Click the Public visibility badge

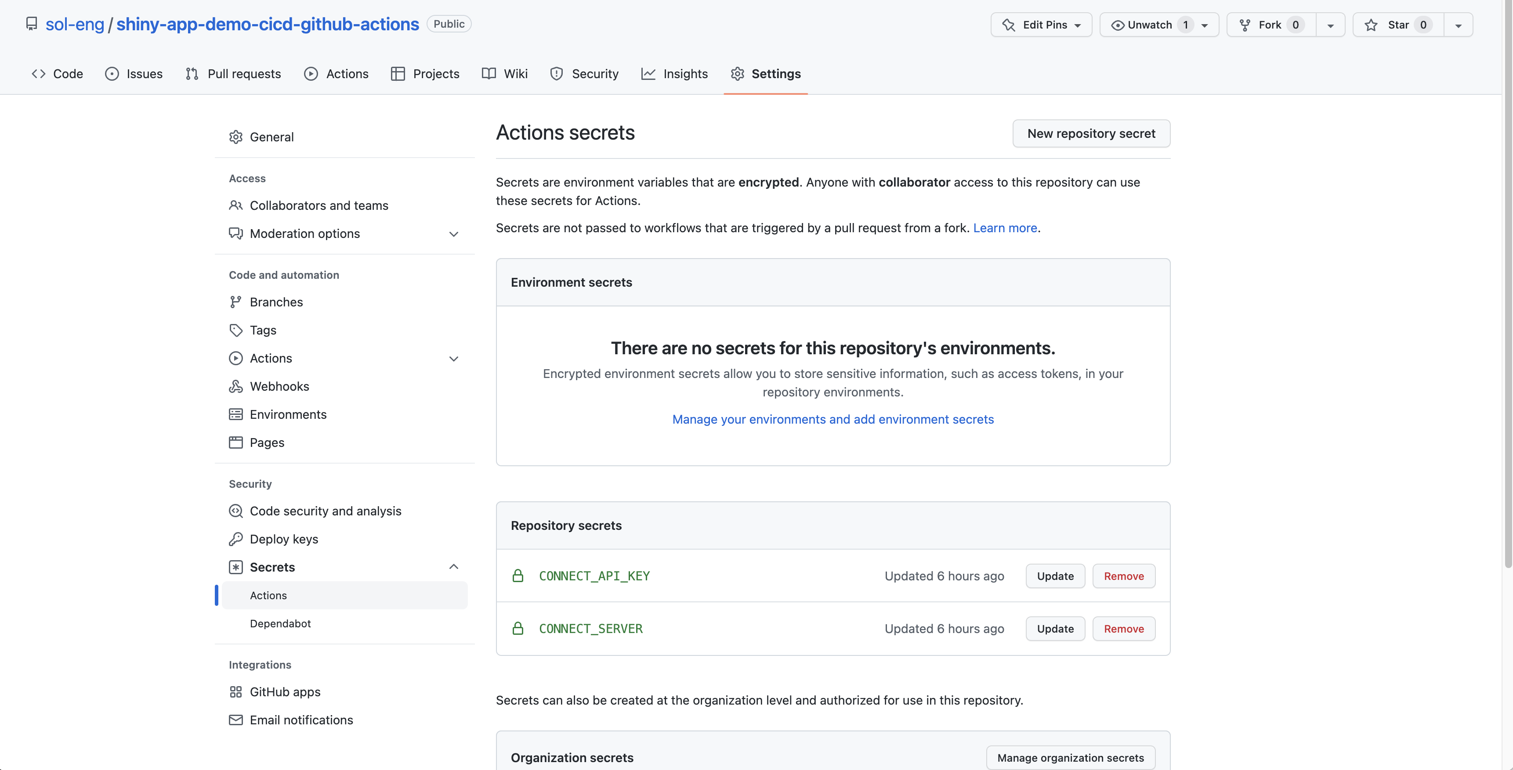pos(449,24)
